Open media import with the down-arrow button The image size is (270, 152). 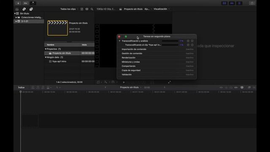(18, 3)
